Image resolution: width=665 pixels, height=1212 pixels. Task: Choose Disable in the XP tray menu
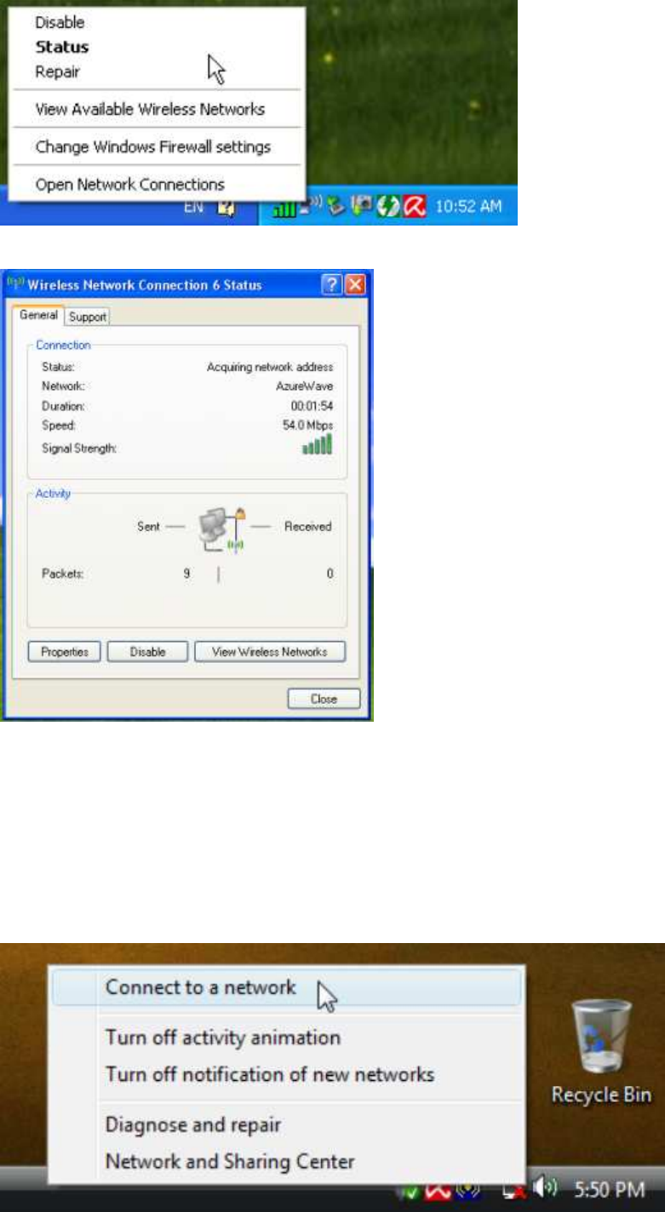coord(60,23)
